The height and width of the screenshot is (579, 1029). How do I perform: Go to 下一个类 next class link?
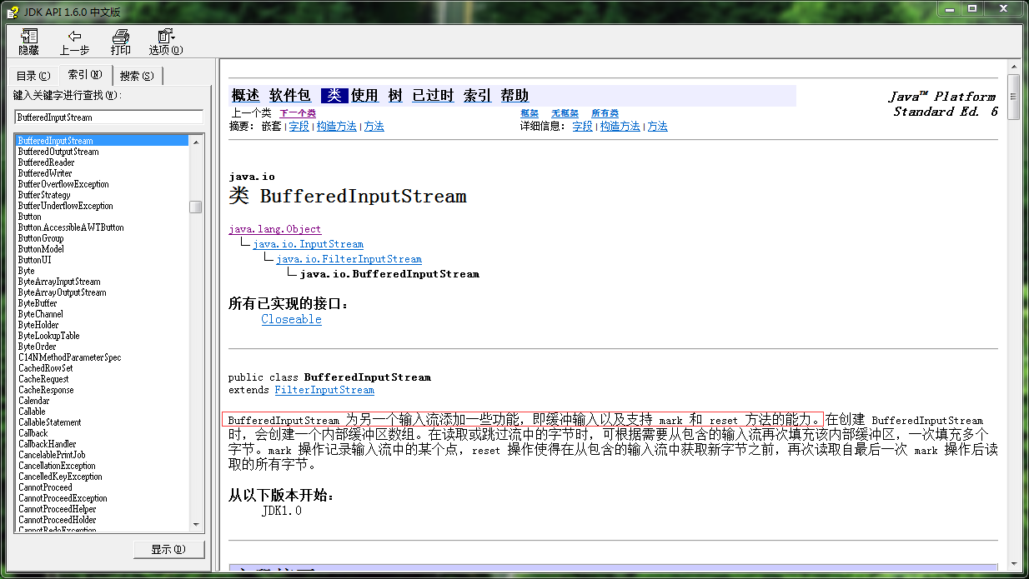click(298, 113)
